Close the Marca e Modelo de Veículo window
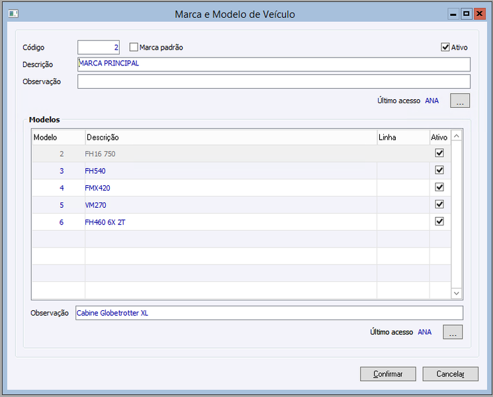 pyautogui.click(x=480, y=14)
